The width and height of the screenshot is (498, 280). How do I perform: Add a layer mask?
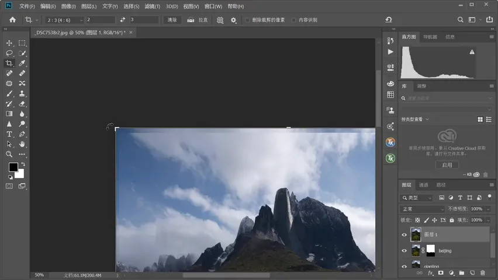pos(441,272)
